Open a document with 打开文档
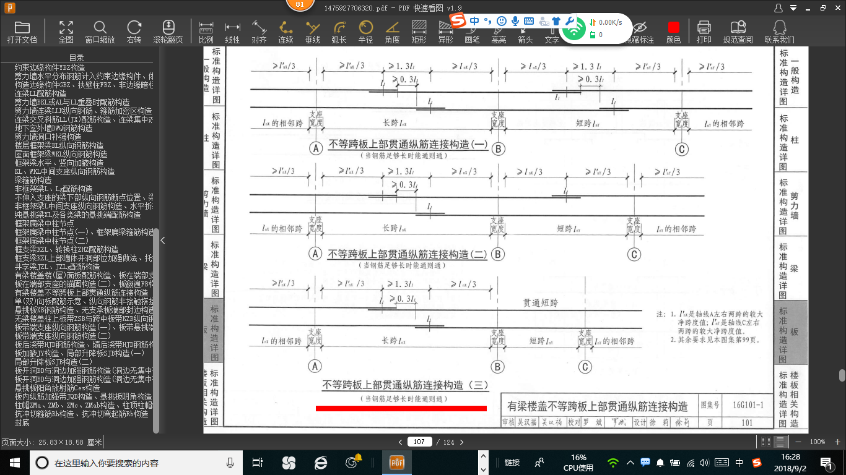Image resolution: width=846 pixels, height=475 pixels. 22,32
